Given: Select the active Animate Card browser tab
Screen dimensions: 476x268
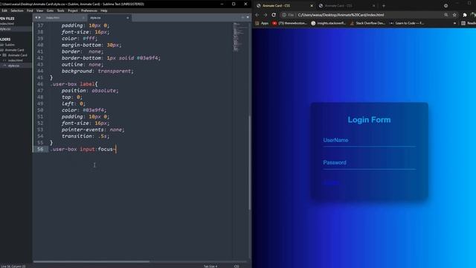Looking at the screenshot, I should point(284,5).
